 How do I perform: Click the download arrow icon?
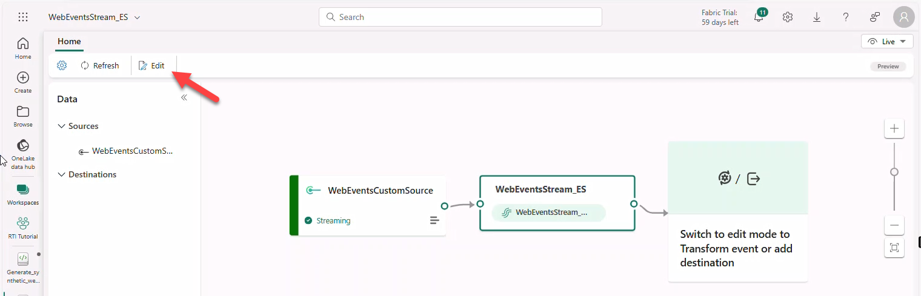coord(817,17)
